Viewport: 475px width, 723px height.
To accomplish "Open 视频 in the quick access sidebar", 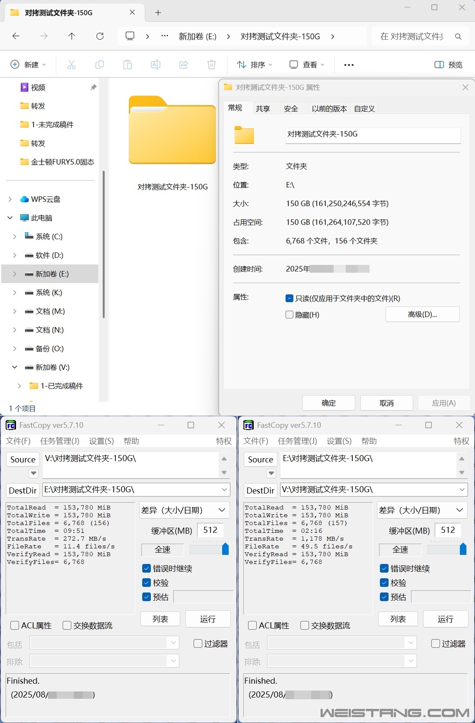I will click(38, 88).
